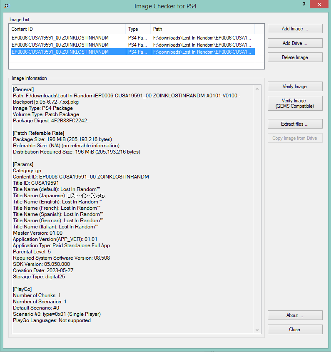
Task: Click the Parental Level: 5 line
Action: tap(32, 252)
